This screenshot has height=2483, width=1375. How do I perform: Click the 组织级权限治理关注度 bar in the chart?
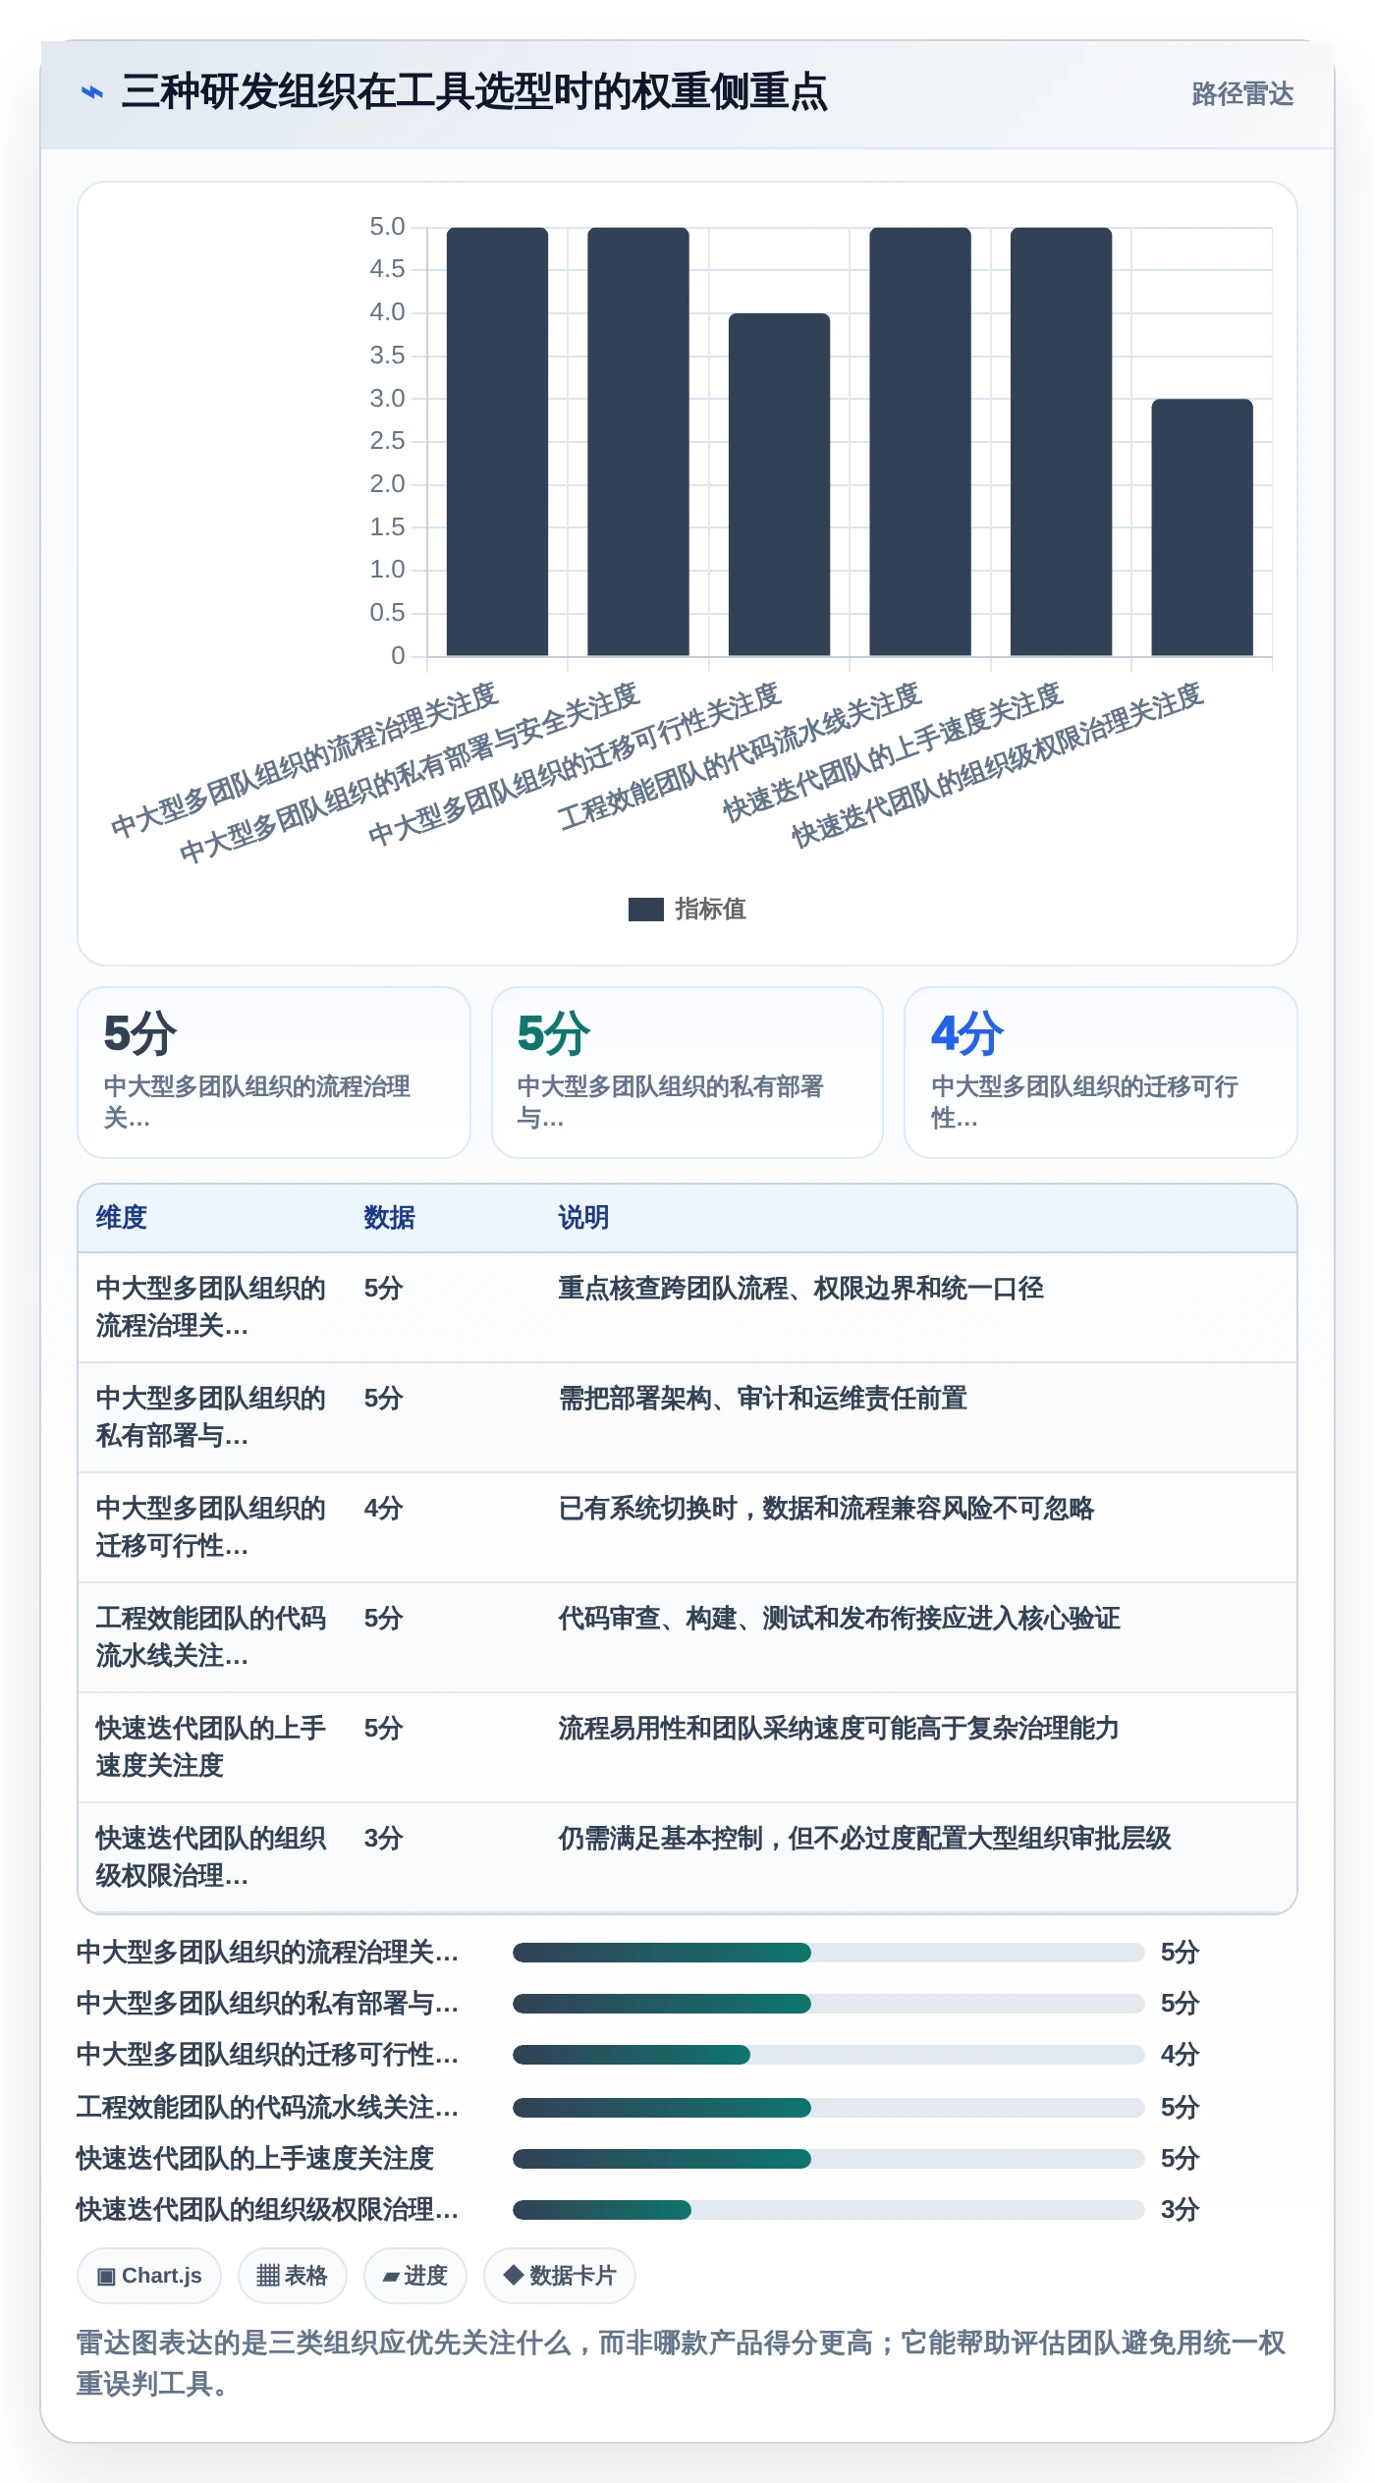(x=1202, y=527)
